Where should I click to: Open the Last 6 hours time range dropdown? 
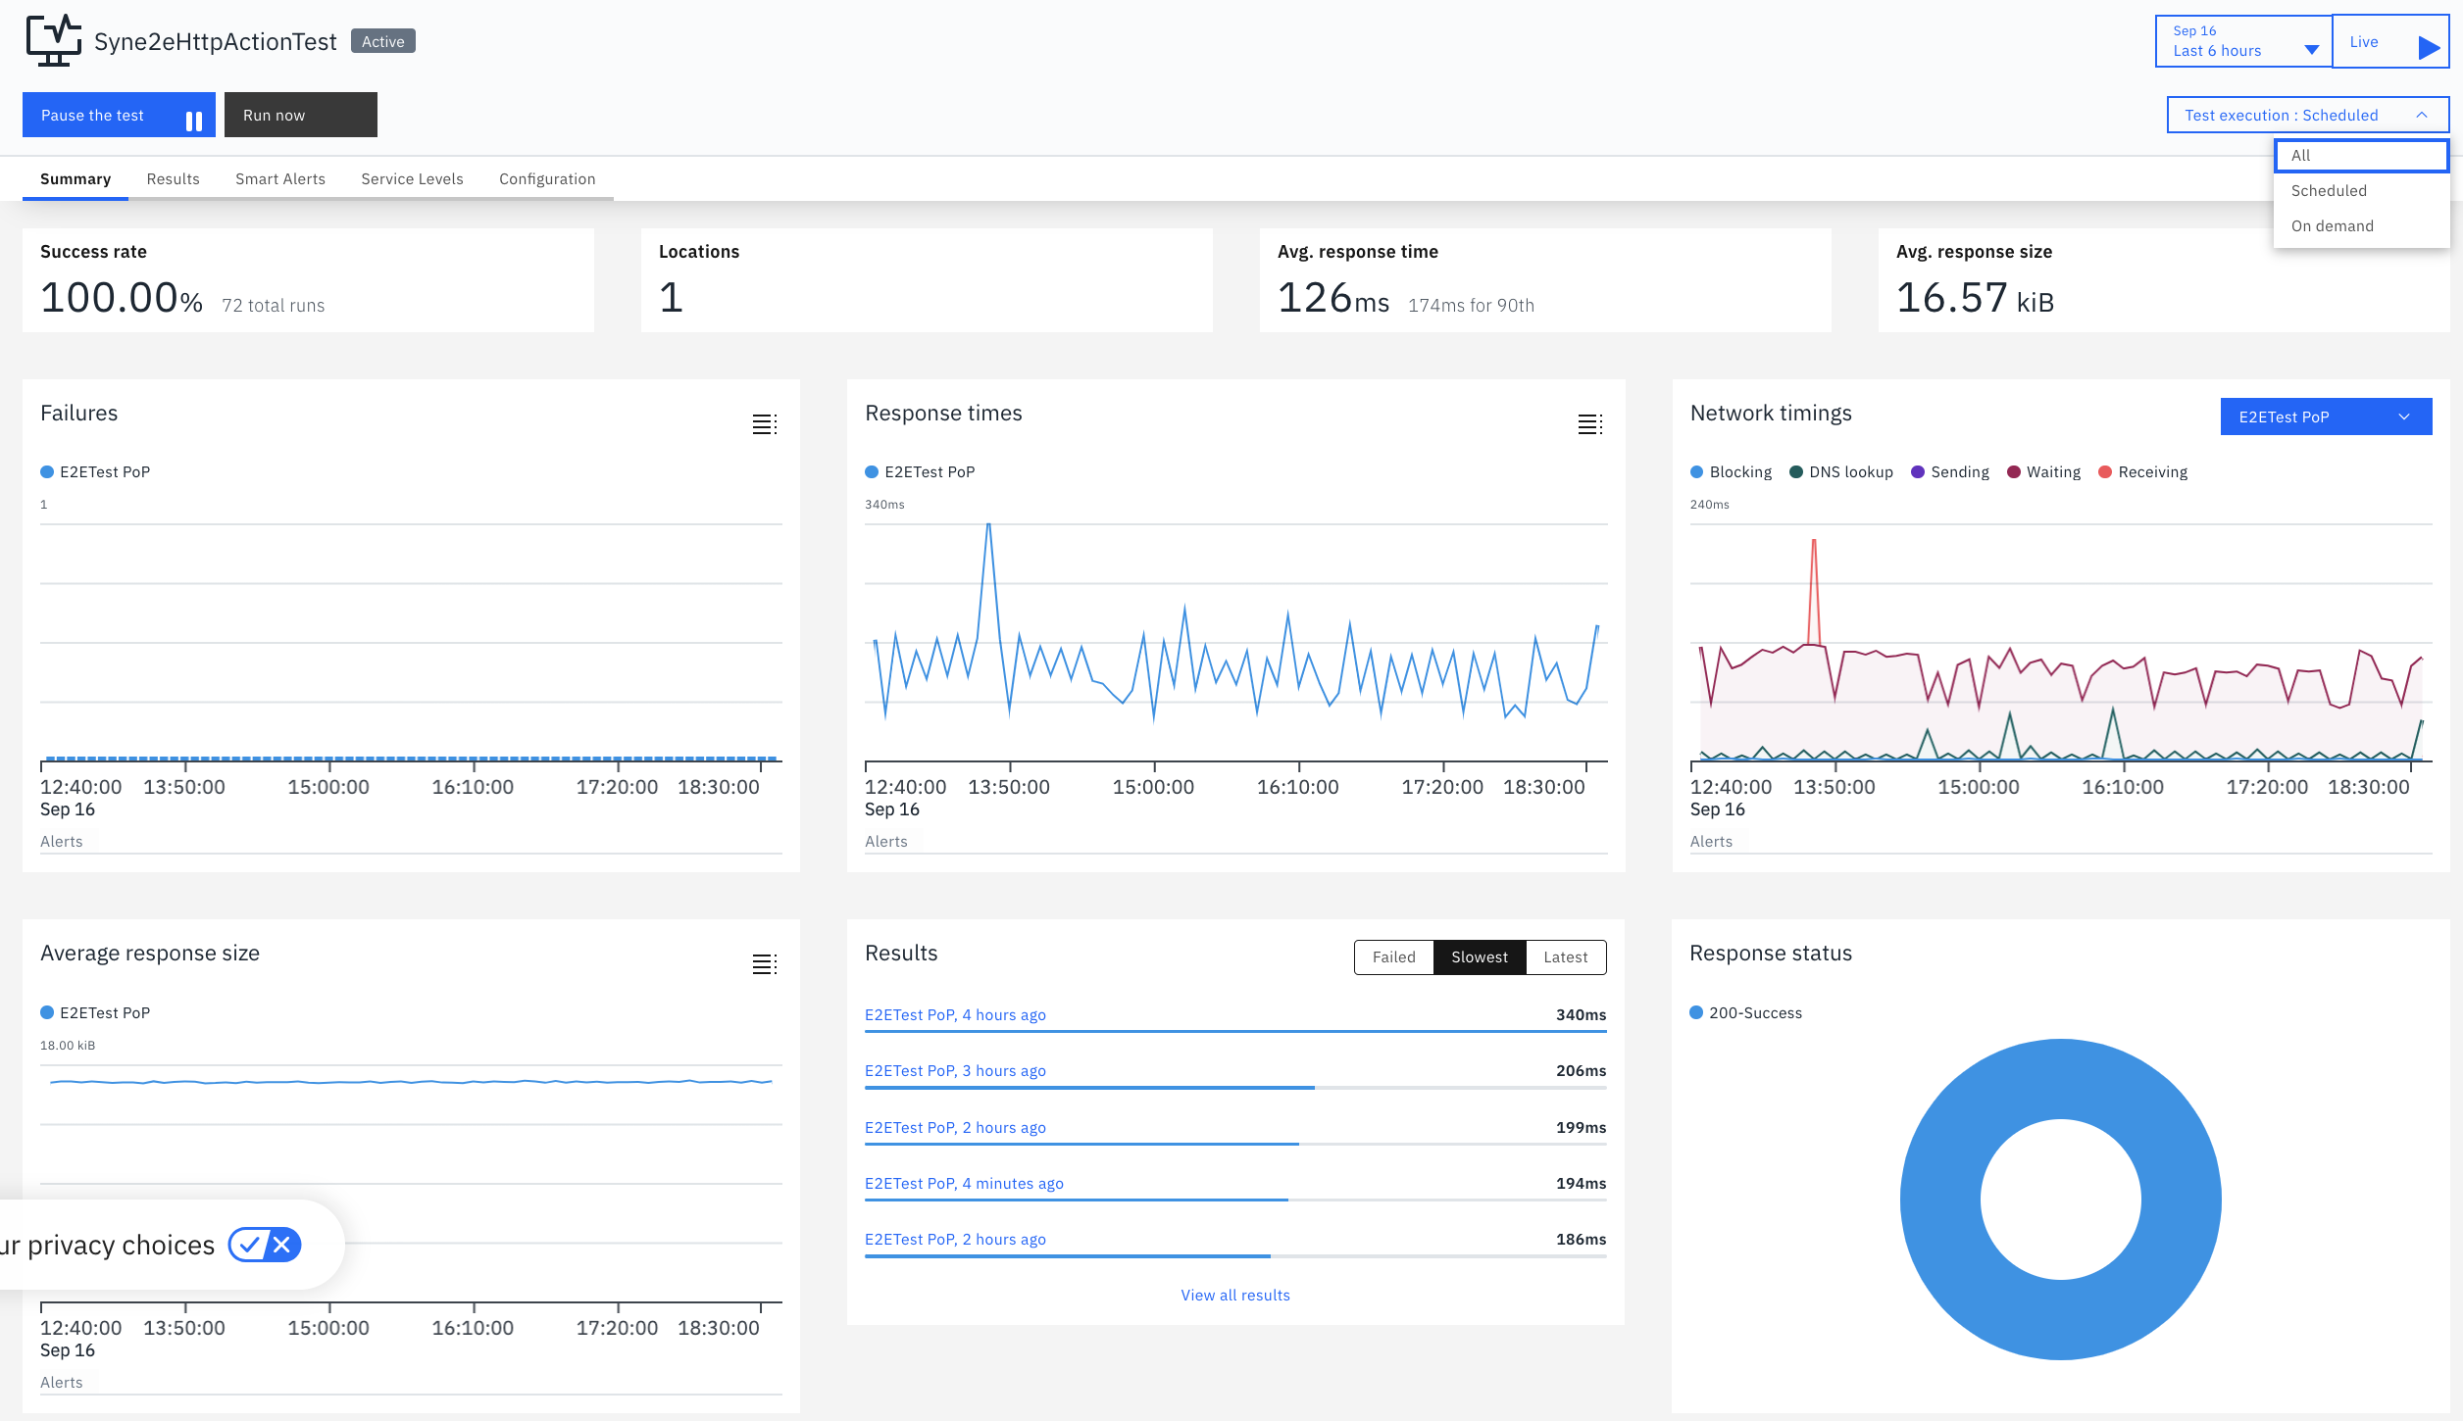pyautogui.click(x=2243, y=41)
